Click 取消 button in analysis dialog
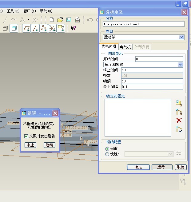Image resolution: width=191 pixels, height=202 pixels. click(x=181, y=167)
